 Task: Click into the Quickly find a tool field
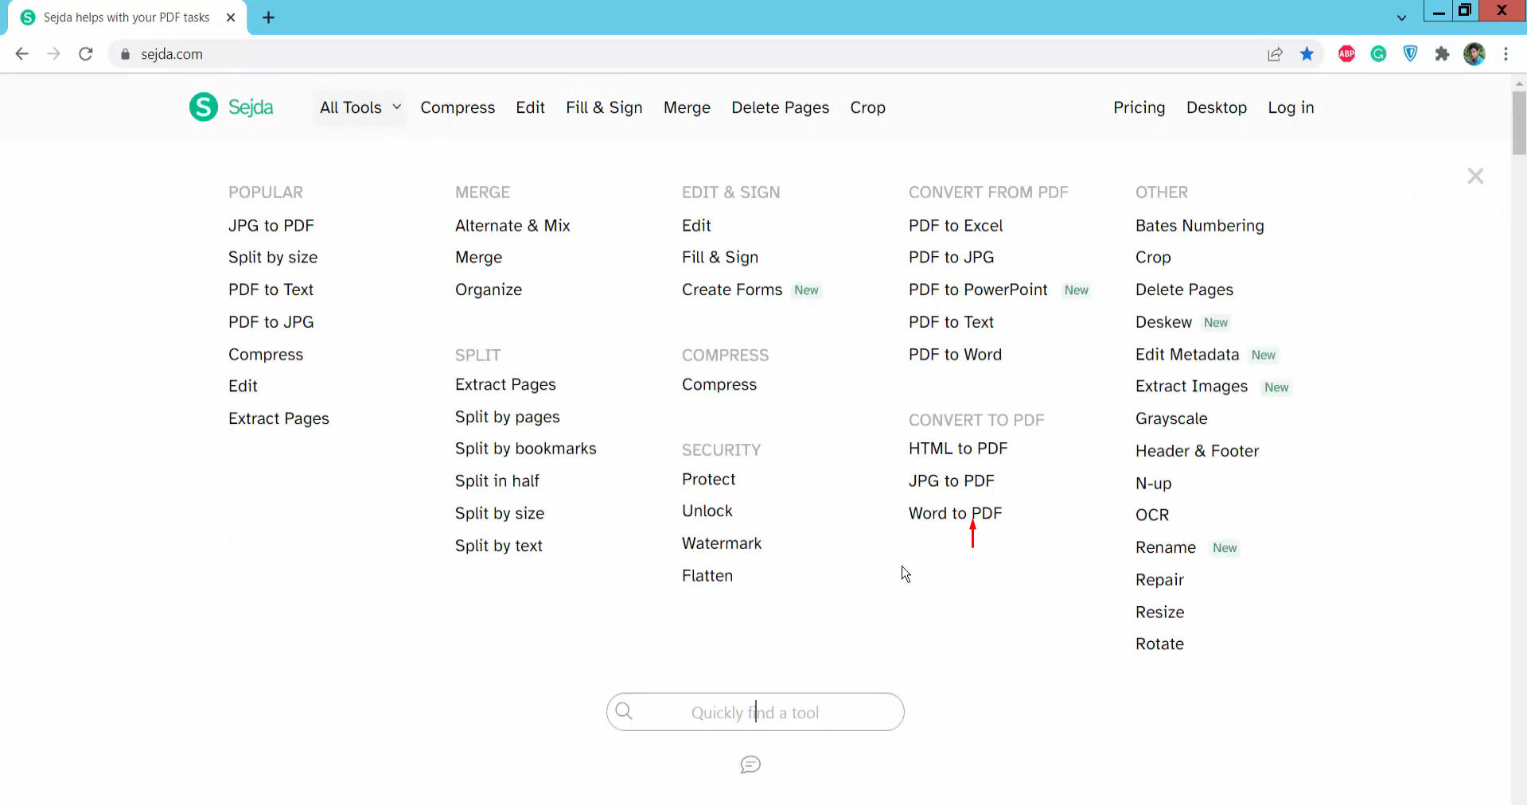pos(755,712)
